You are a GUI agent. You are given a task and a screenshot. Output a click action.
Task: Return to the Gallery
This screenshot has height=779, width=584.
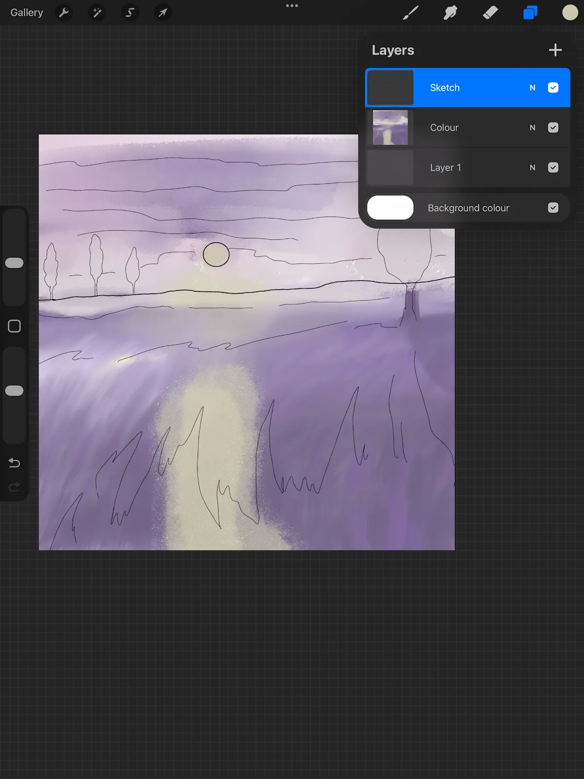[x=27, y=13]
